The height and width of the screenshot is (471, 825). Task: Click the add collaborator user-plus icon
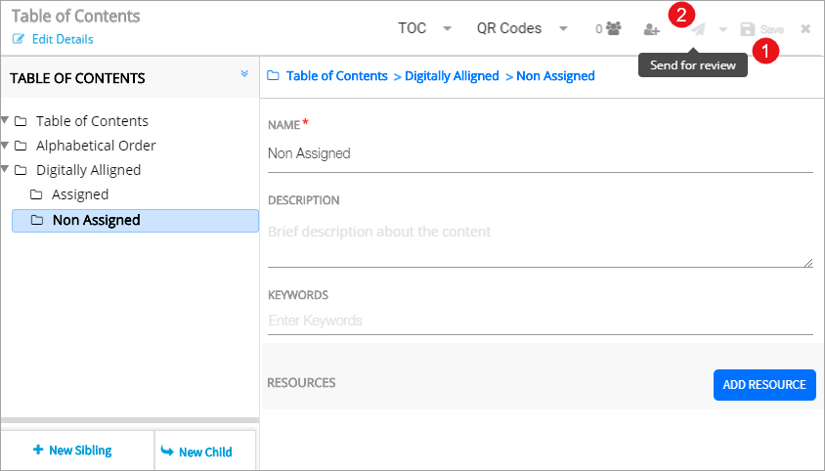point(652,29)
